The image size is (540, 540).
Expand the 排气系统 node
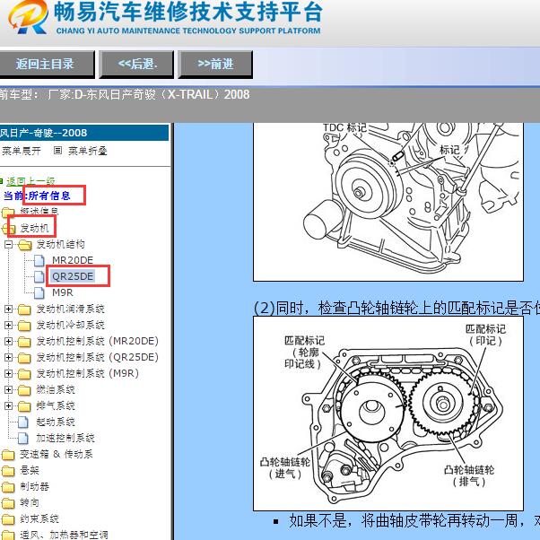point(8,405)
